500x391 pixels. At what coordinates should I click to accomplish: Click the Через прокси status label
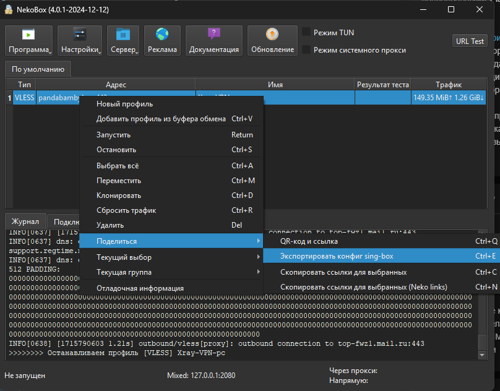point(353,371)
